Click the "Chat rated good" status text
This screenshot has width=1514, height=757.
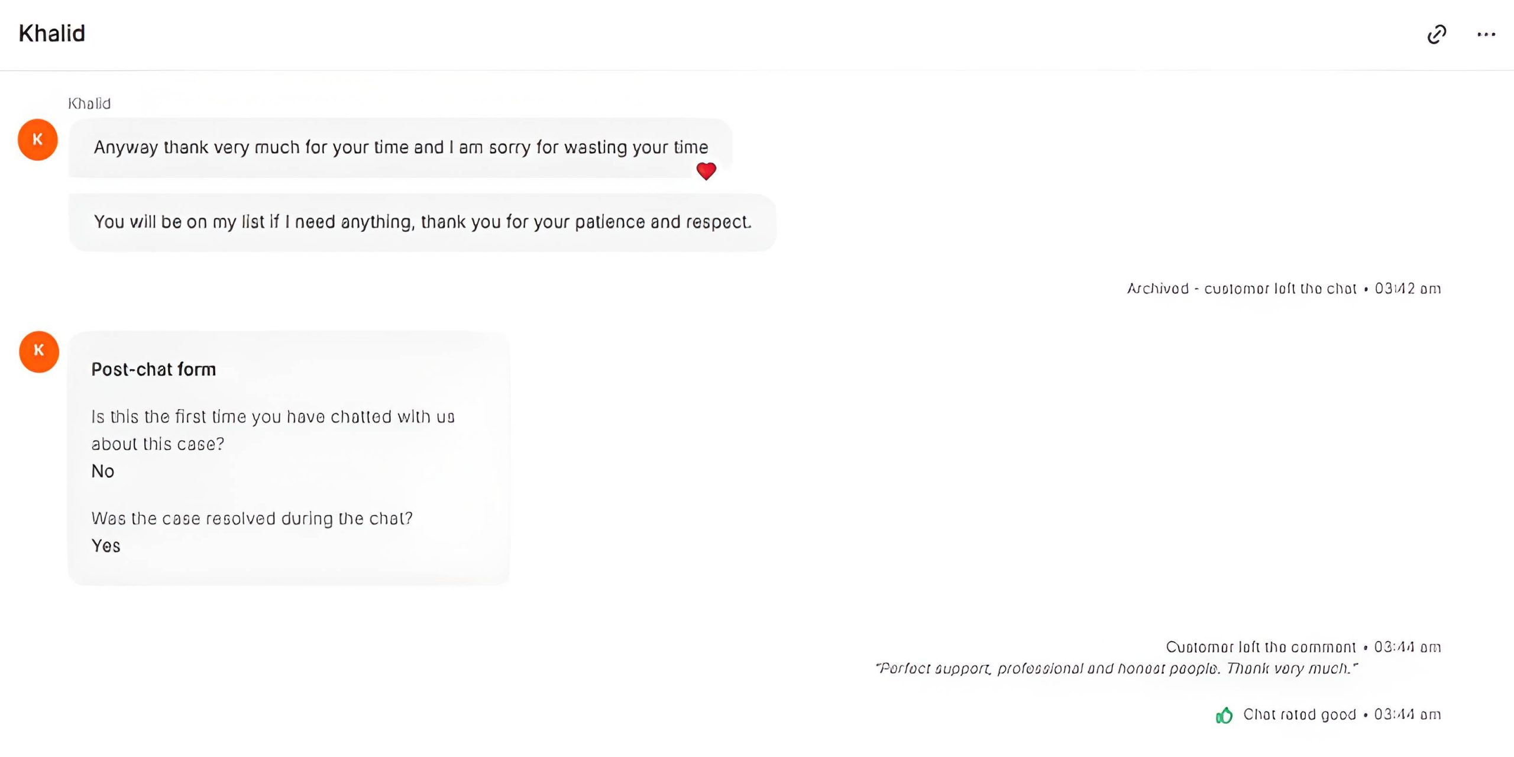[1299, 715]
